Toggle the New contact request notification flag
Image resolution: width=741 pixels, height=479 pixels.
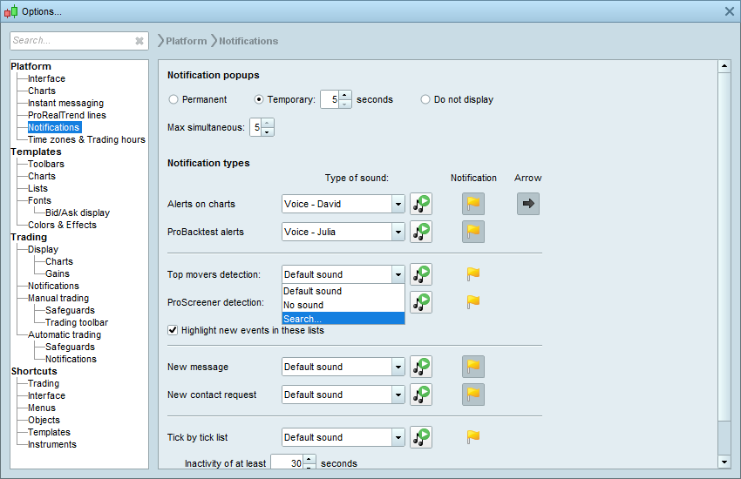click(473, 395)
